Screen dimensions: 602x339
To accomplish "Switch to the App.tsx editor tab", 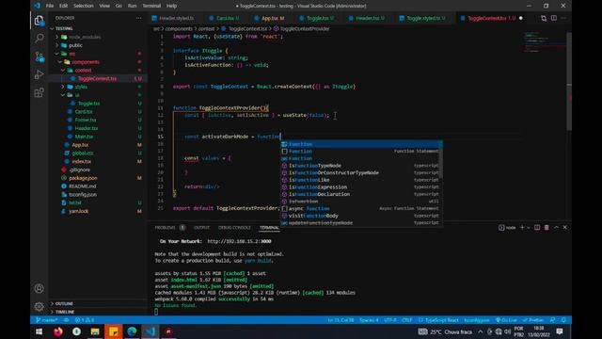I will pyautogui.click(x=270, y=18).
